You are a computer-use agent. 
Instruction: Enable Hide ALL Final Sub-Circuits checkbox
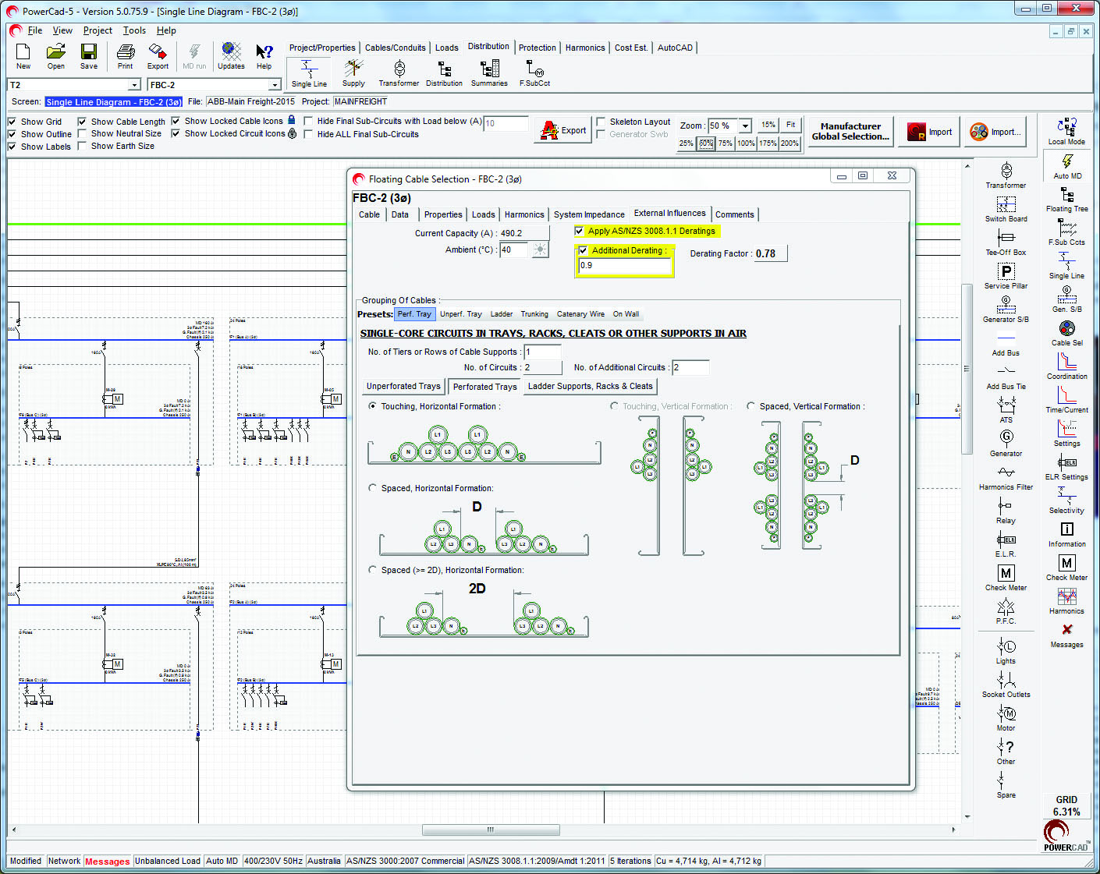pos(308,134)
